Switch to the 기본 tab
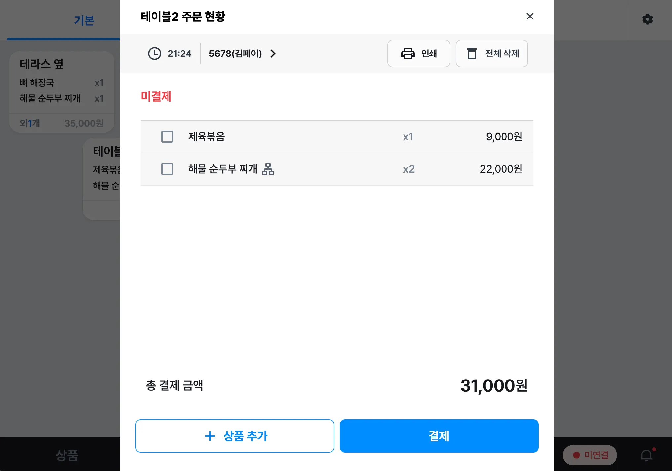The width and height of the screenshot is (672, 471). coord(84,20)
